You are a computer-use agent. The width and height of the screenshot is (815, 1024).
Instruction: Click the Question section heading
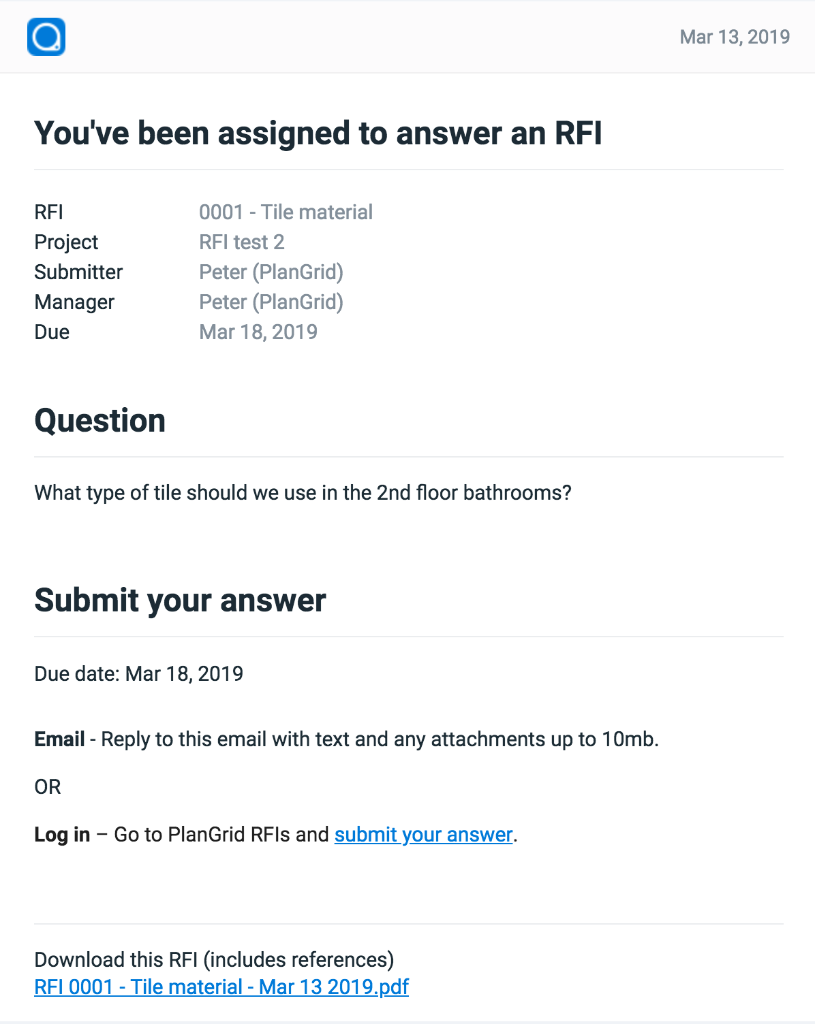(x=100, y=421)
